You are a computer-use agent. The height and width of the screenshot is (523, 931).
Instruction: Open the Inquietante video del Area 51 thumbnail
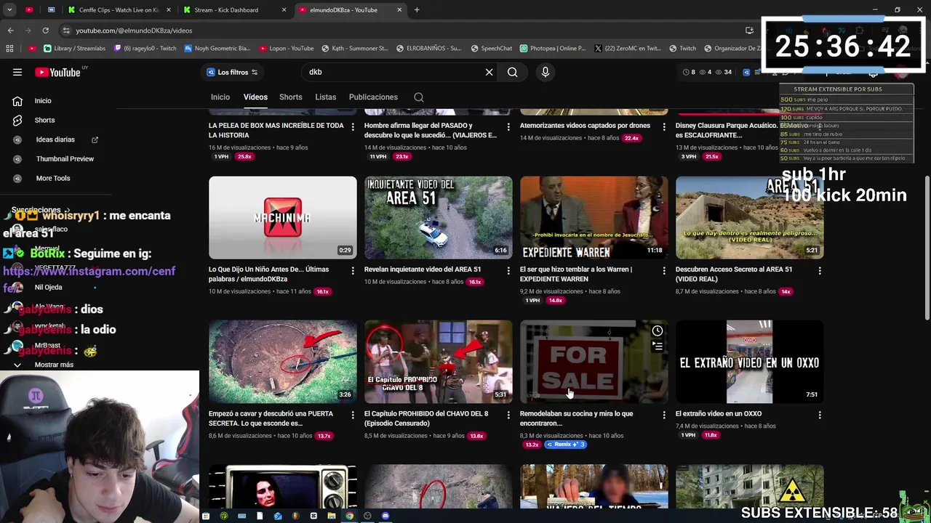click(439, 217)
